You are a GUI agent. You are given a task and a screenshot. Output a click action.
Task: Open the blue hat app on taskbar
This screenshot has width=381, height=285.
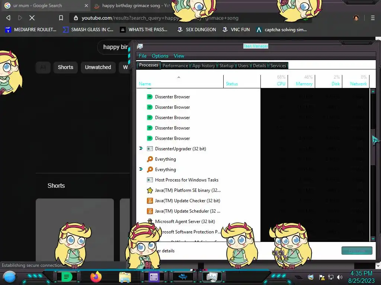tap(183, 276)
